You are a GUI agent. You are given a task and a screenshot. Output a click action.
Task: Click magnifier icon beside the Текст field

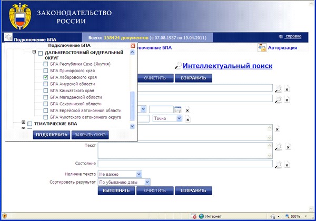click(279, 147)
